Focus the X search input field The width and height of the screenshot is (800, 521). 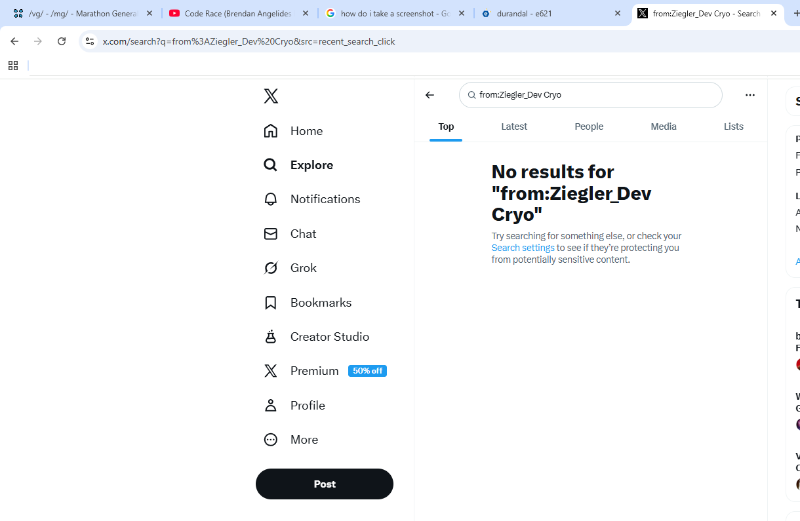591,95
